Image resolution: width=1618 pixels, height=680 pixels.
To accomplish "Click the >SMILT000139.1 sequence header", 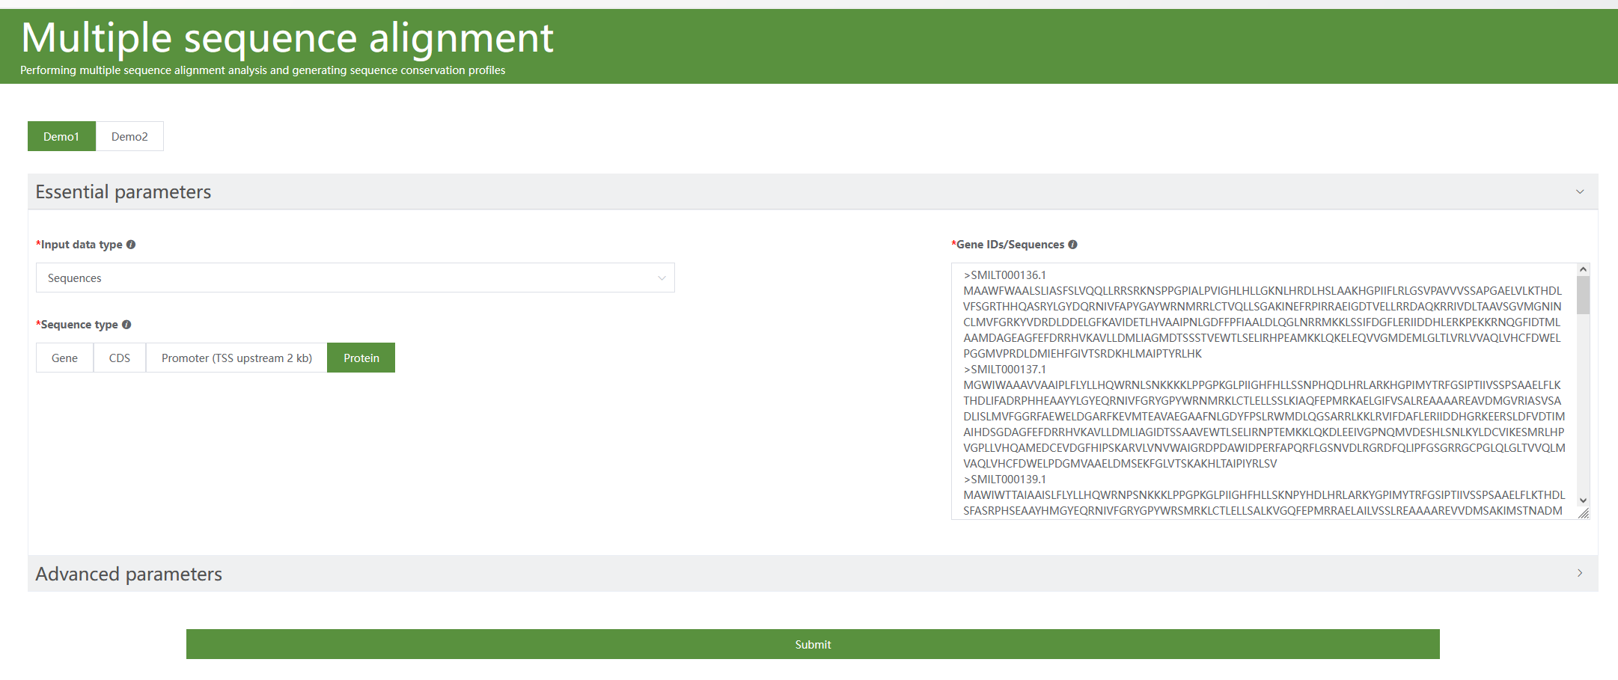I will pos(1005,480).
